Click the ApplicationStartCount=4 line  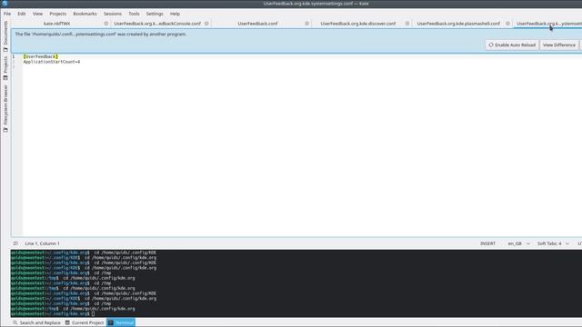click(x=52, y=62)
